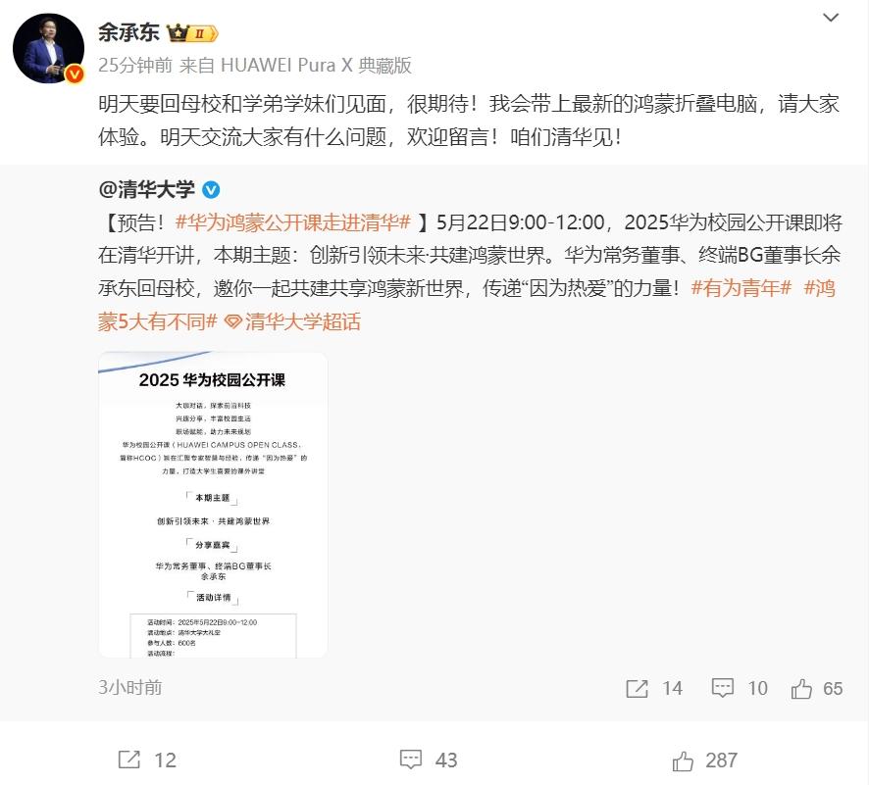This screenshot has height=785, width=869.
Task: Enlarge the 2025 华为校园公开课 poster thumbnail
Action: point(213,505)
